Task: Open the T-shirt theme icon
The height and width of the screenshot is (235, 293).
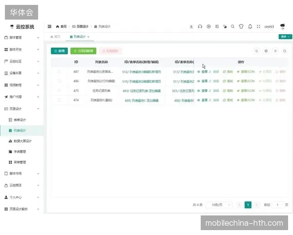Action: [x=241, y=26]
